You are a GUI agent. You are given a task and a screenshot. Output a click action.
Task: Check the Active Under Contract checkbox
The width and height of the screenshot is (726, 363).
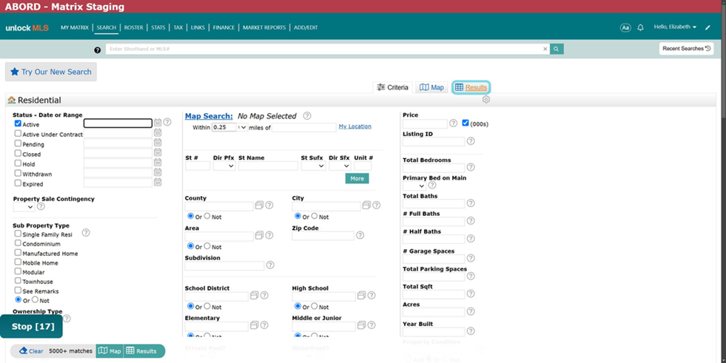point(18,133)
